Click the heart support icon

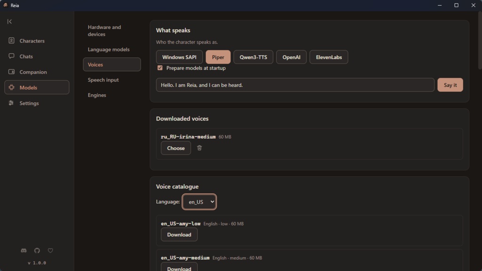point(50,251)
